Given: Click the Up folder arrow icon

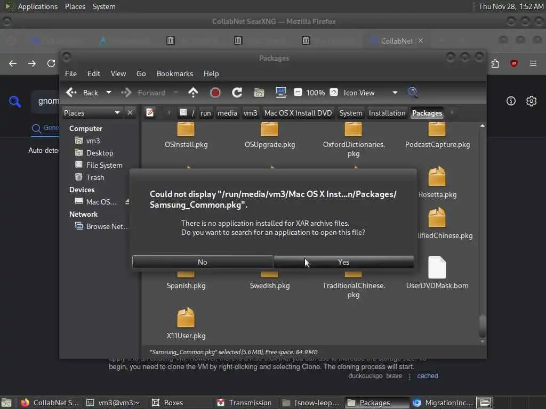Looking at the screenshot, I should point(193,93).
